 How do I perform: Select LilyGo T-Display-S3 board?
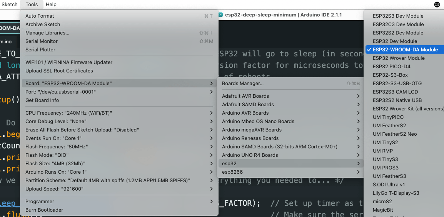[405, 193]
